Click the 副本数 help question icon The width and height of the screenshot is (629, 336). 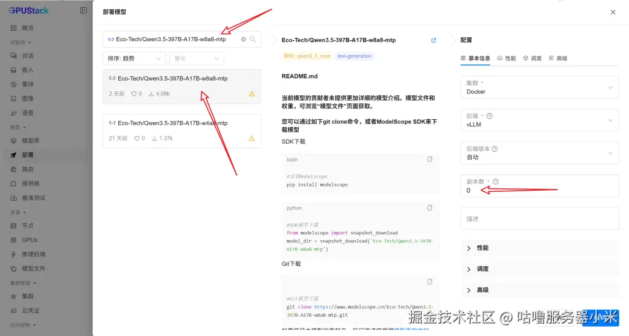[496, 182]
